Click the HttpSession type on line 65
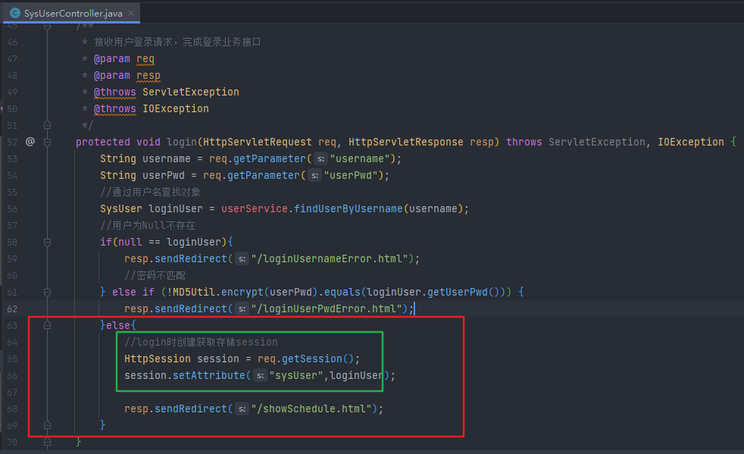The width and height of the screenshot is (744, 454). (x=158, y=359)
